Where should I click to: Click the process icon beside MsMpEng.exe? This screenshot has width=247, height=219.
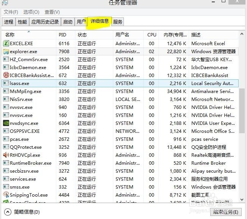click(6, 91)
